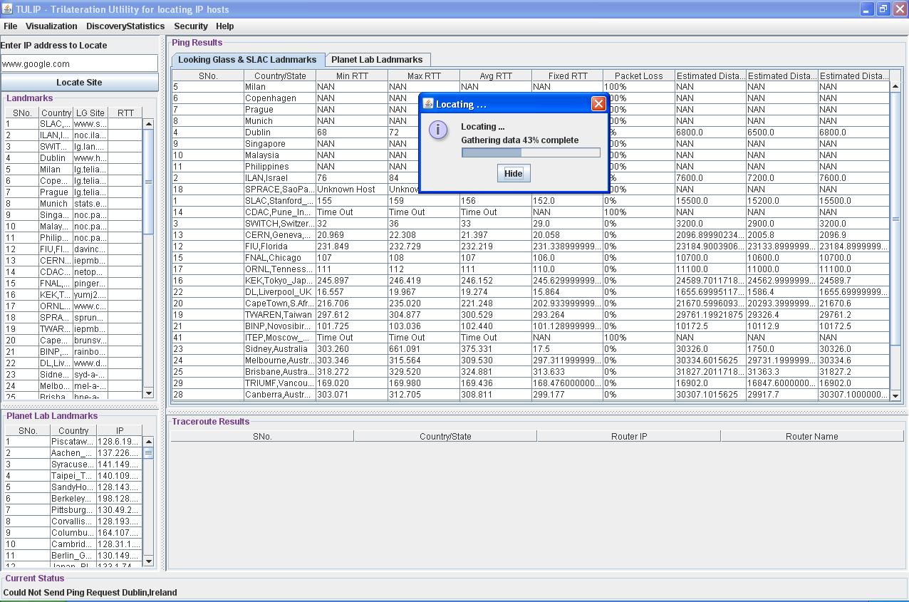
Task: Click the Gathering data progress bar
Action: coord(531,152)
